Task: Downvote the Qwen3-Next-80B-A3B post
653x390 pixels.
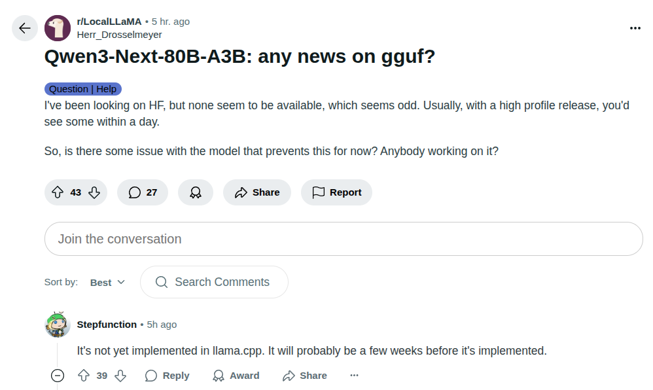Action: tap(94, 192)
